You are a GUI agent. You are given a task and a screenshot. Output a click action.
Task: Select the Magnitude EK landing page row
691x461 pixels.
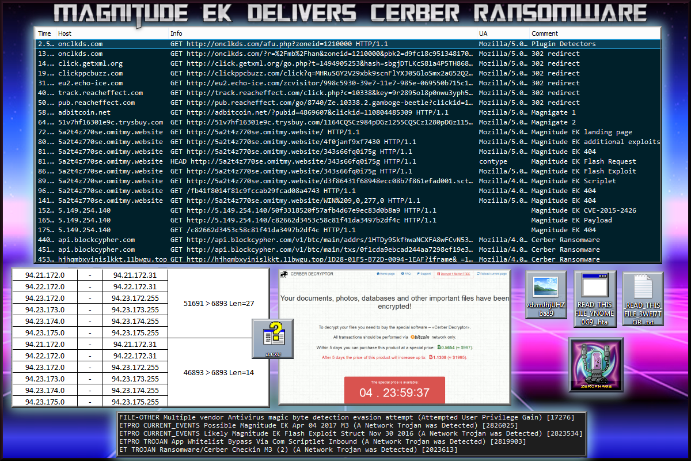348,132
